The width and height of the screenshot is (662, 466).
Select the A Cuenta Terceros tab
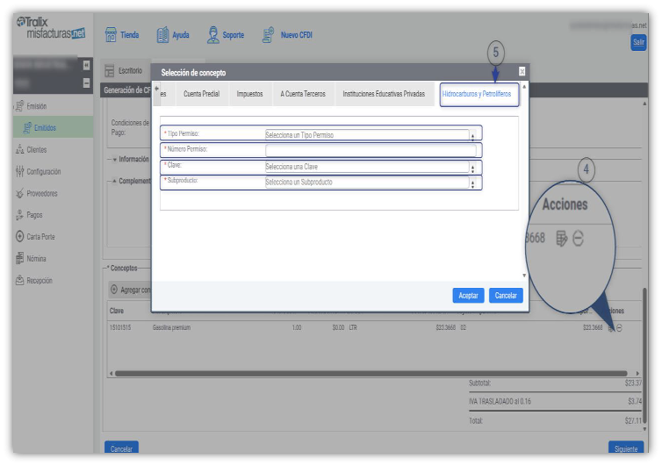(302, 94)
